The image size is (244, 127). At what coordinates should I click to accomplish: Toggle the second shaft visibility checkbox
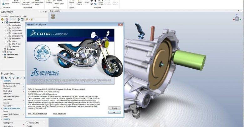(8, 30)
